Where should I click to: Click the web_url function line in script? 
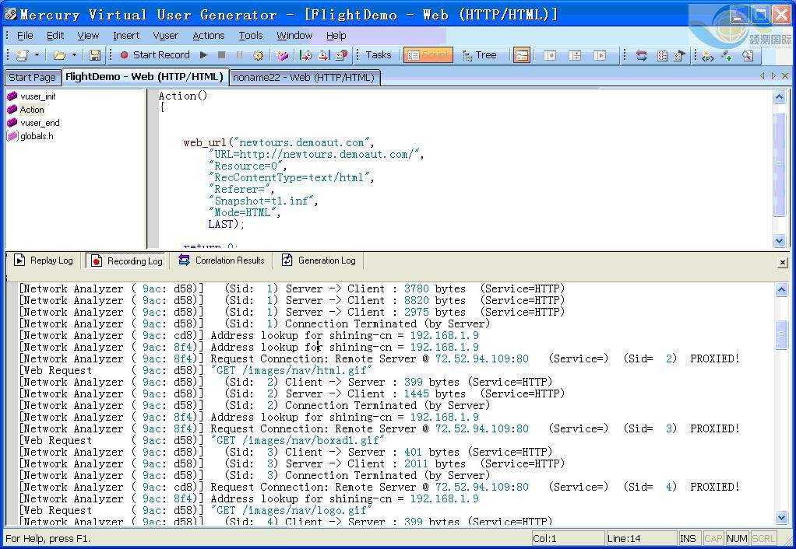[279, 142]
